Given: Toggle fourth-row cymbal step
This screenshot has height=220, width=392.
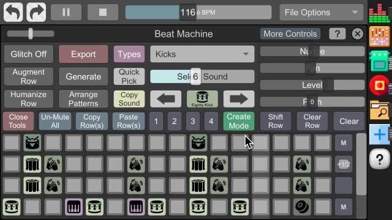Looking at the screenshot, I should click(x=302, y=207).
